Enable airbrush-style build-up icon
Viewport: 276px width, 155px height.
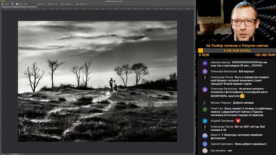coord(62,4)
